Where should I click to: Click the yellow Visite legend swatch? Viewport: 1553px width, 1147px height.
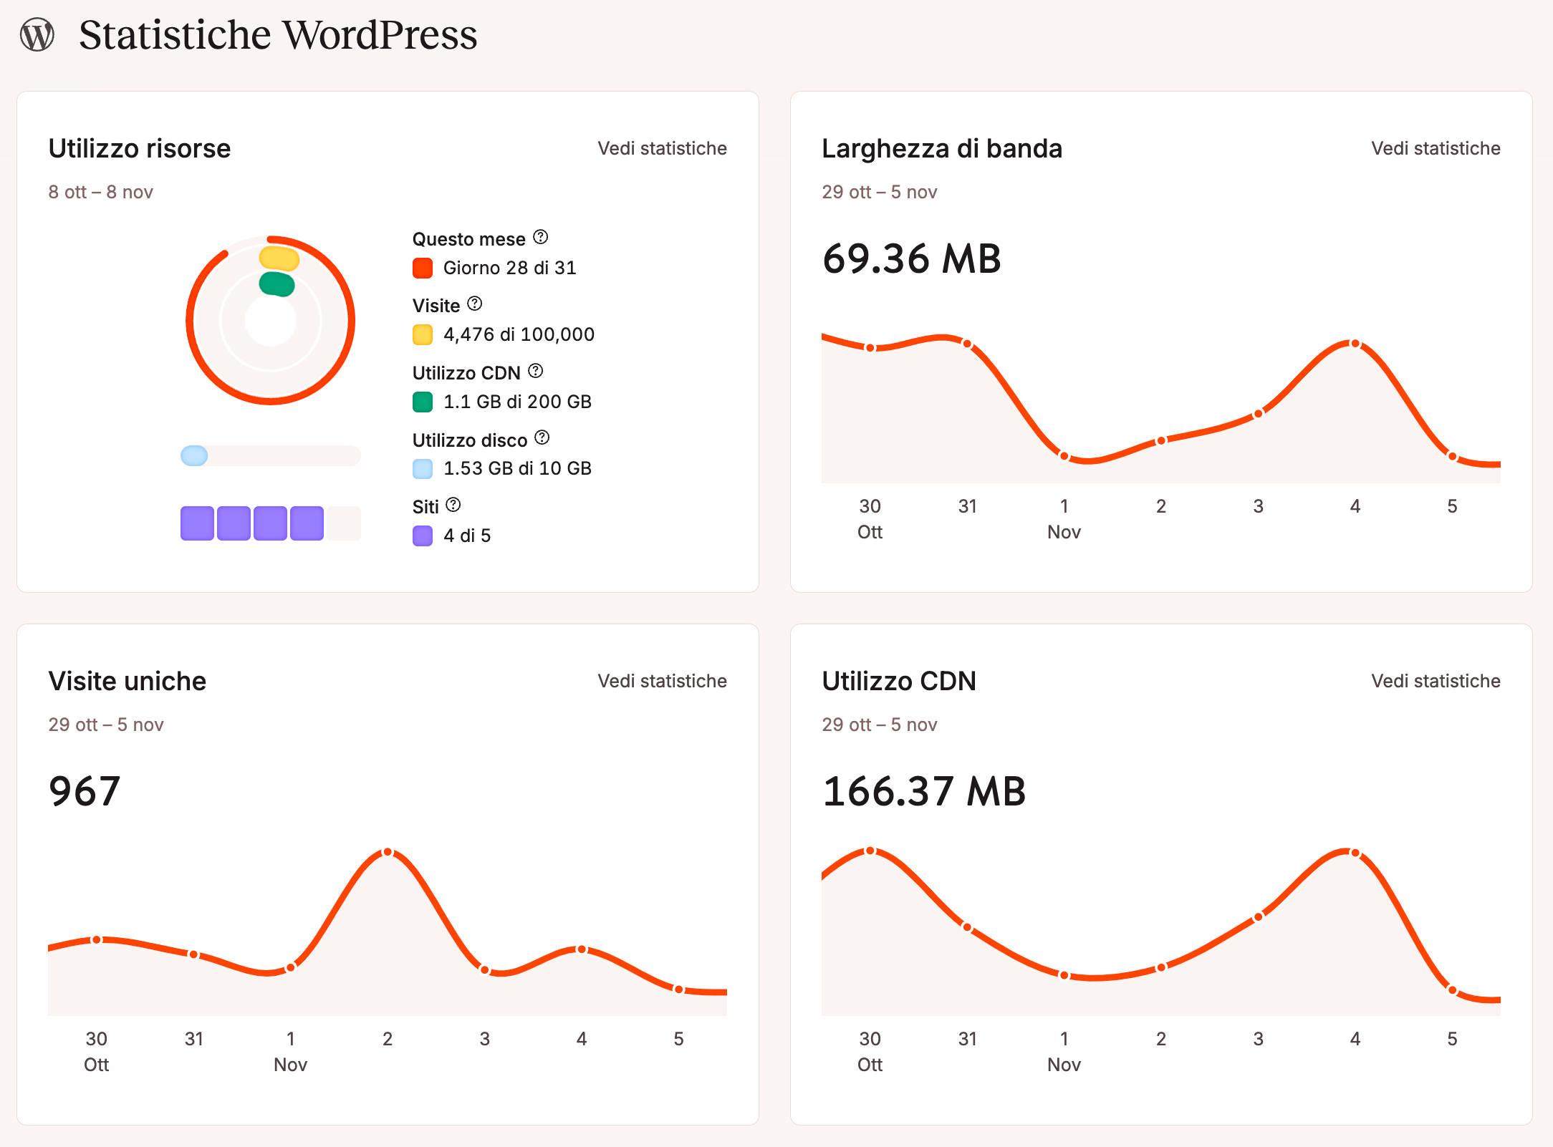[423, 335]
